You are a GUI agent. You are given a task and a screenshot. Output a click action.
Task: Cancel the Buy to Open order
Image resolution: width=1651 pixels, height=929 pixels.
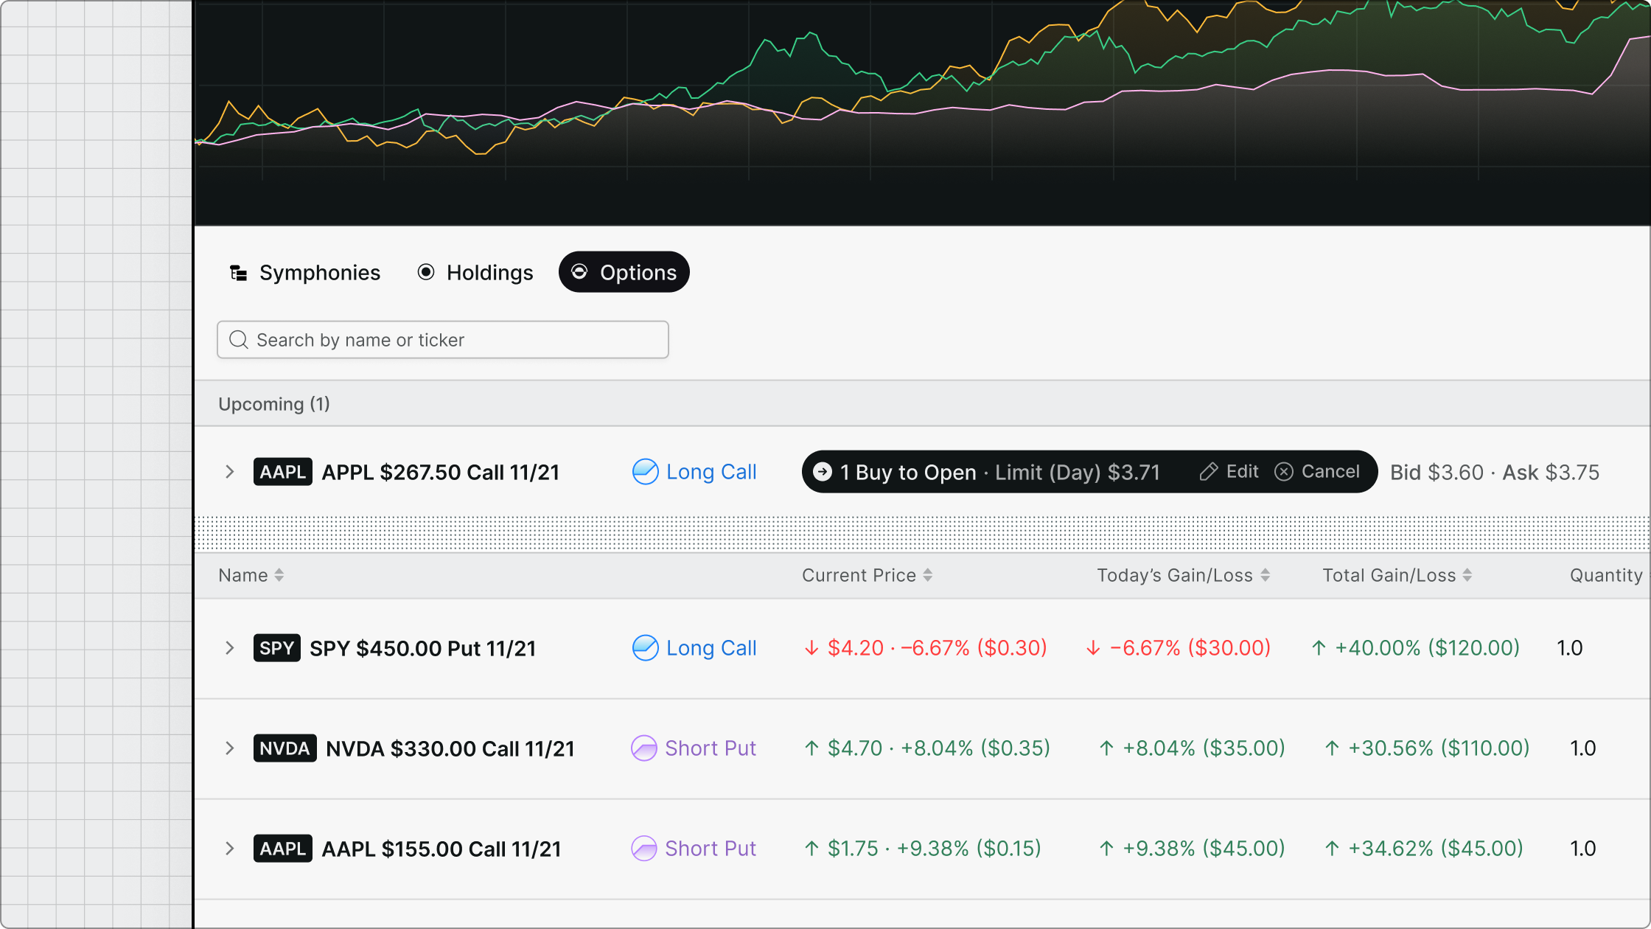pyautogui.click(x=1319, y=471)
